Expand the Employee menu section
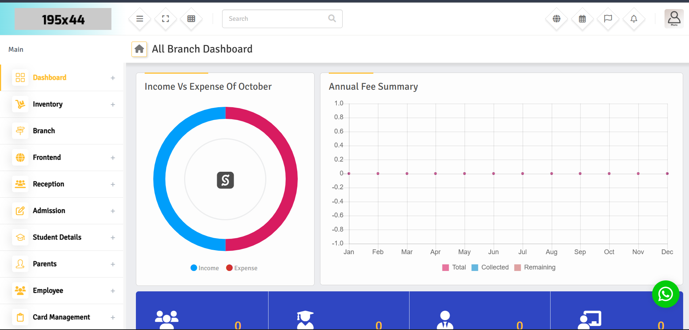The image size is (689, 330). 48,290
